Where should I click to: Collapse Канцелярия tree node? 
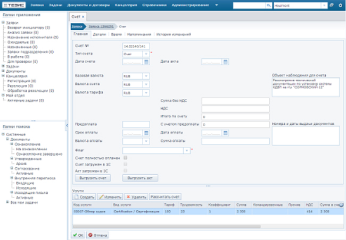[x=3, y=76]
